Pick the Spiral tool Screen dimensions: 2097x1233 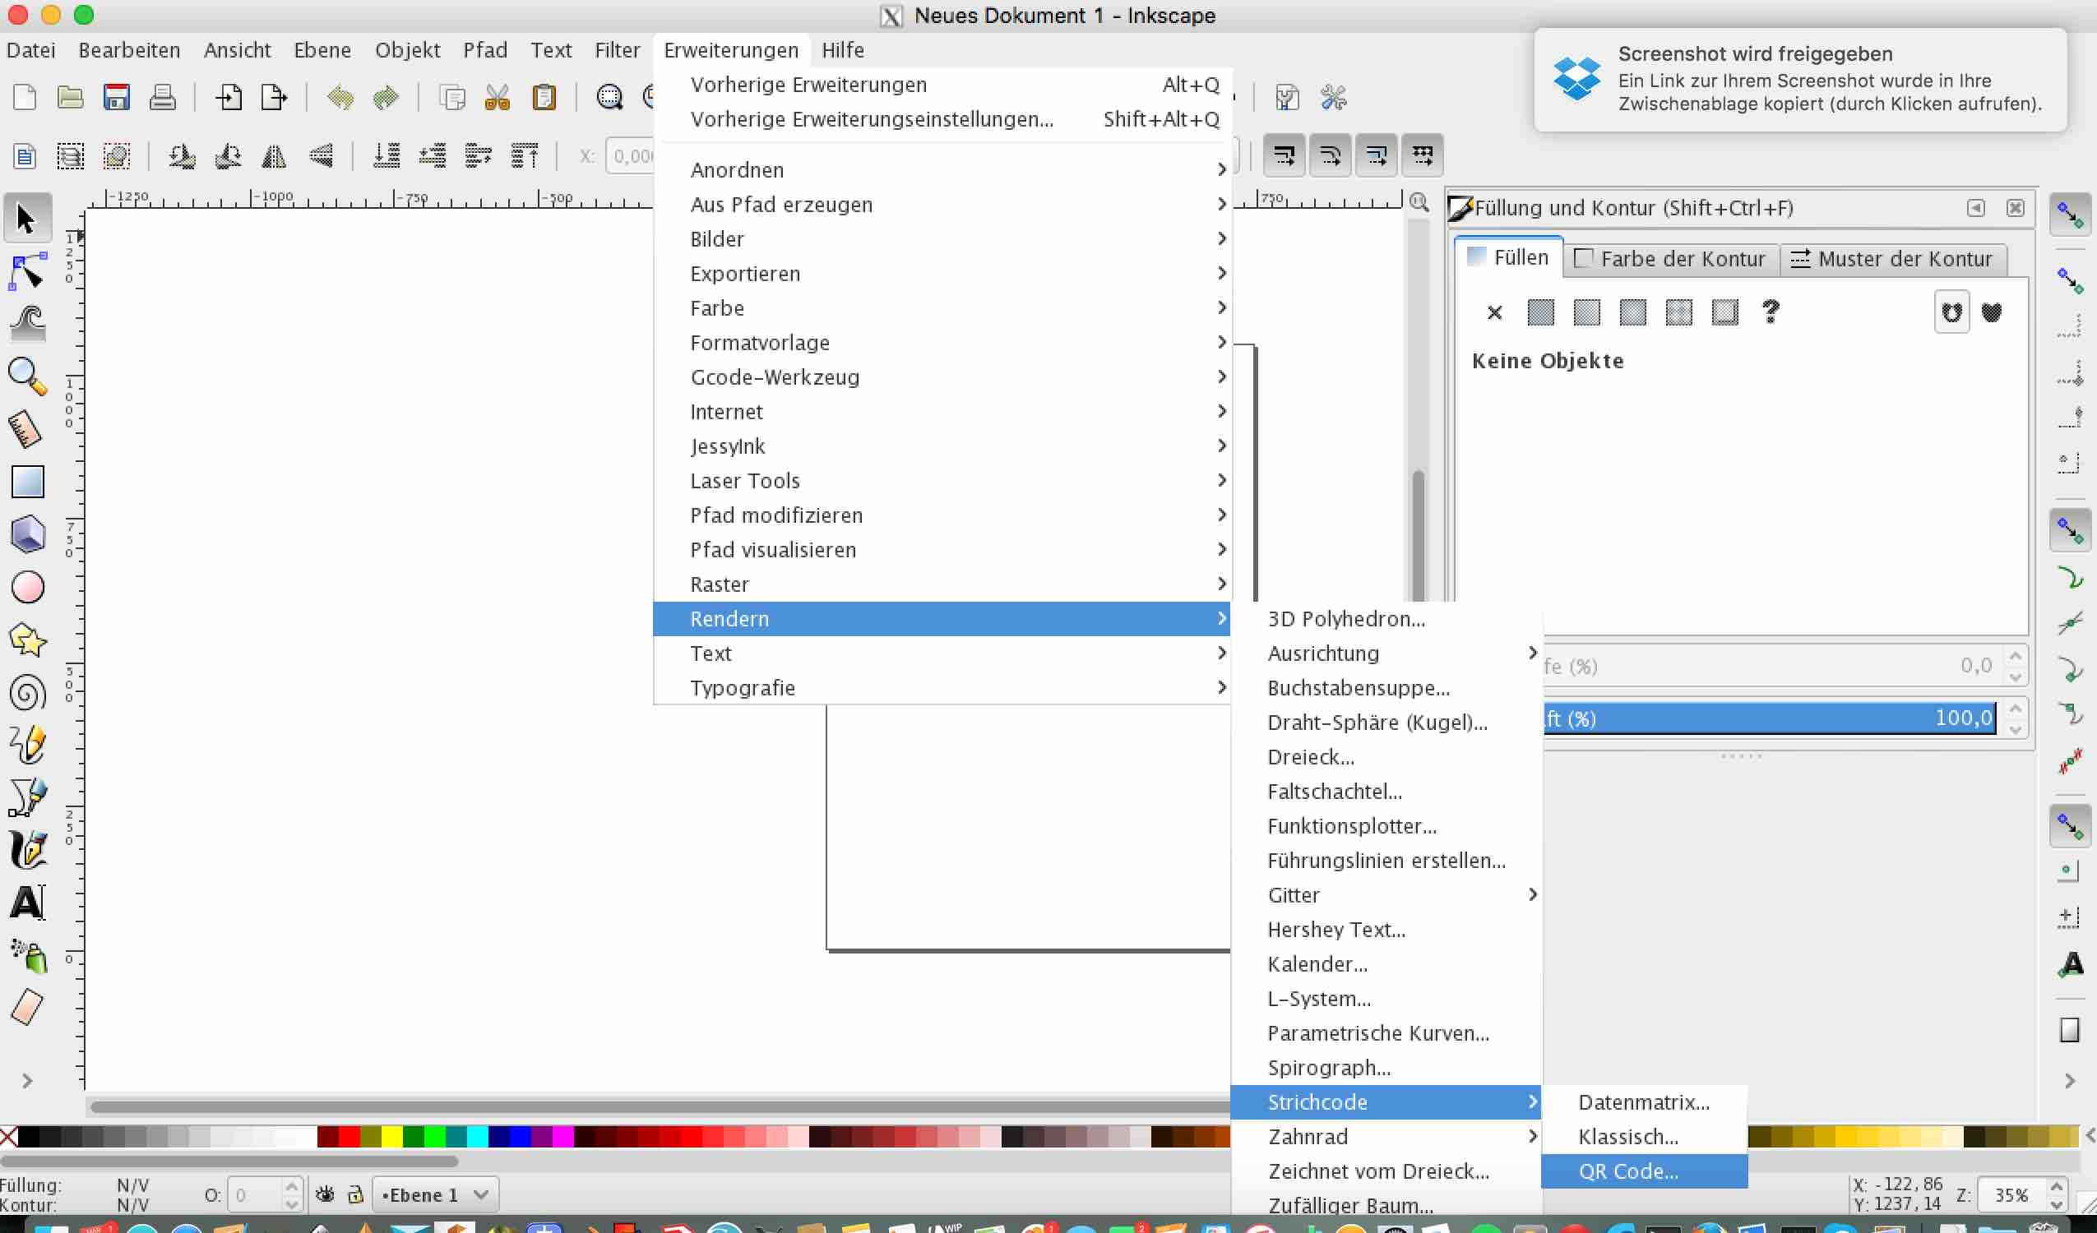pos(26,692)
